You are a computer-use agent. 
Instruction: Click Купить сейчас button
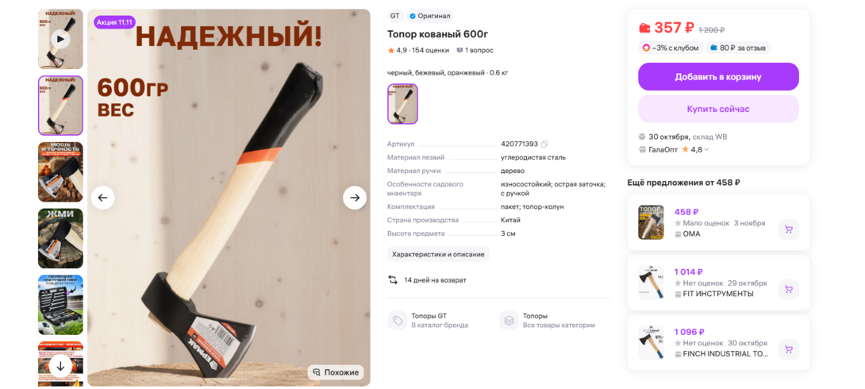(x=718, y=109)
